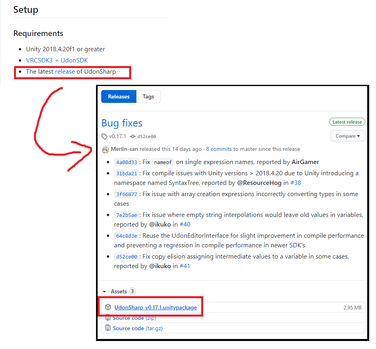Open commit 64c8d3e
The image size is (376, 349).
pyautogui.click(x=126, y=236)
